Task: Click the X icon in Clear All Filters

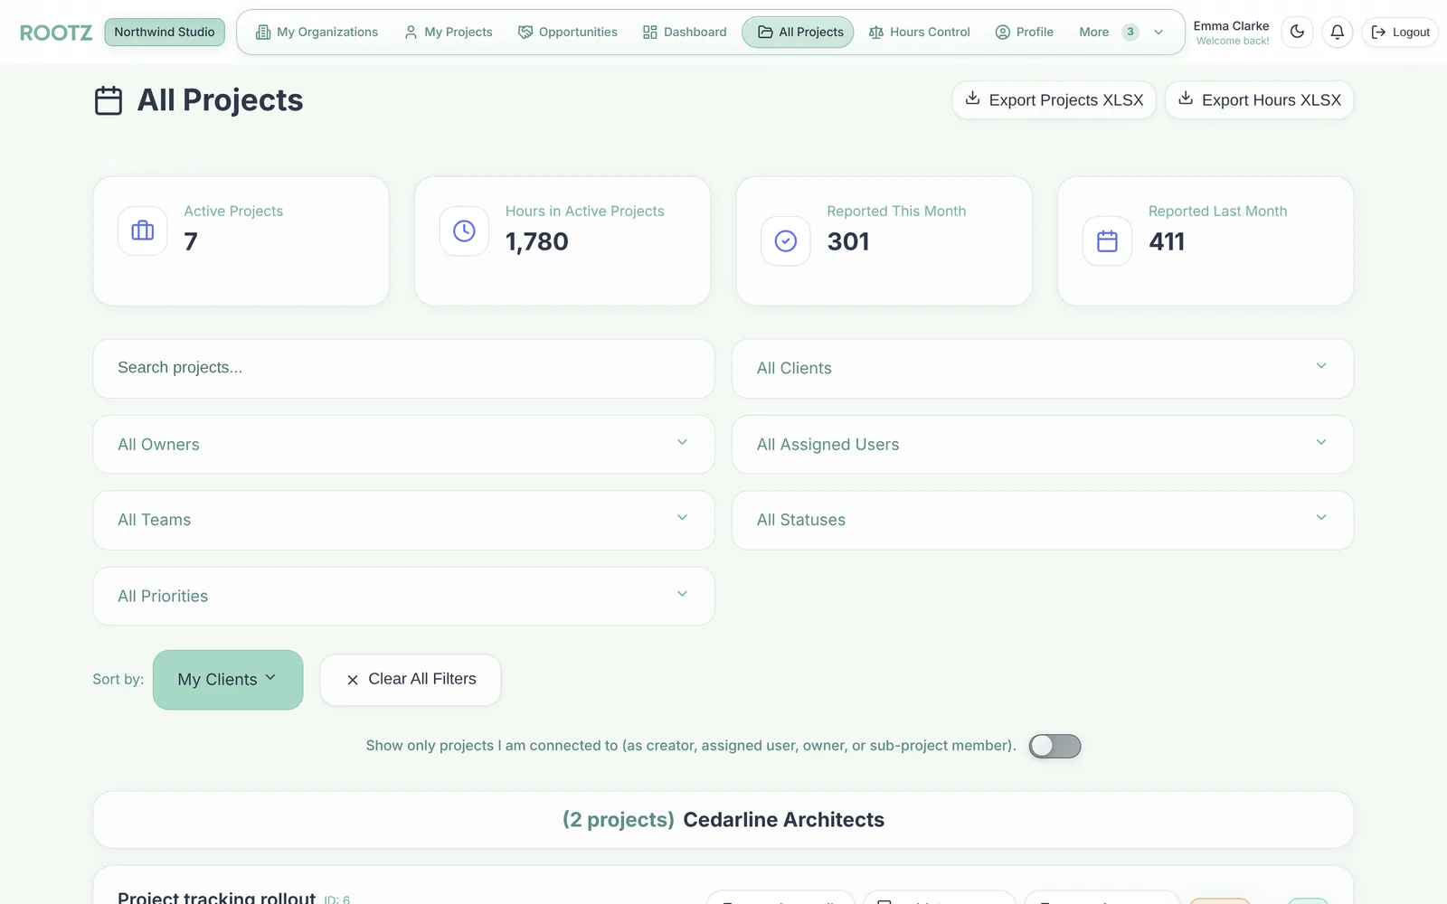Action: point(353,680)
